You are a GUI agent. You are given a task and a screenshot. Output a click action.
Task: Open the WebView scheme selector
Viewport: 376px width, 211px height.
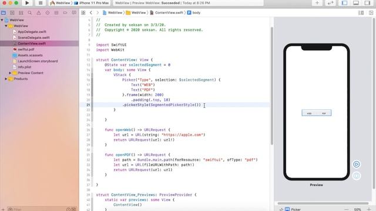[x=60, y=3]
